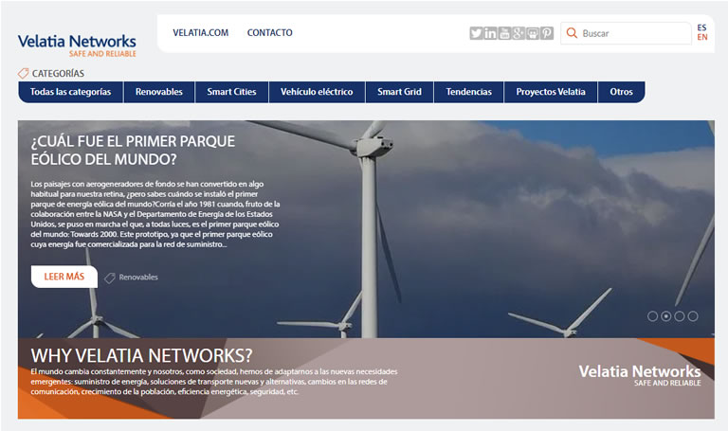Open the Vehículo eléctrico category tab
Image resolution: width=728 pixels, height=431 pixels.
[x=317, y=92]
